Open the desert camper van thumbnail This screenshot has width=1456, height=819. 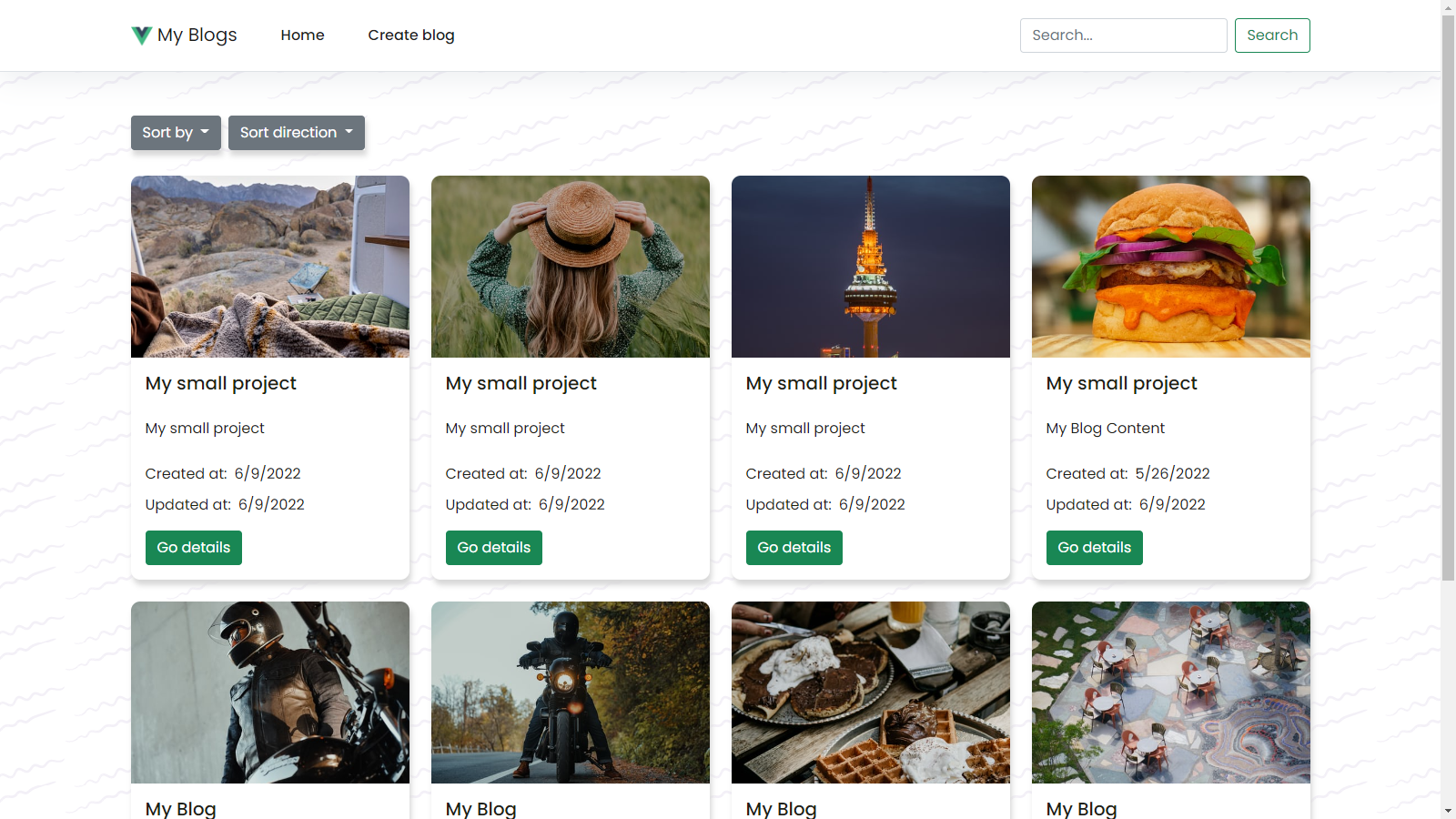coord(270,267)
